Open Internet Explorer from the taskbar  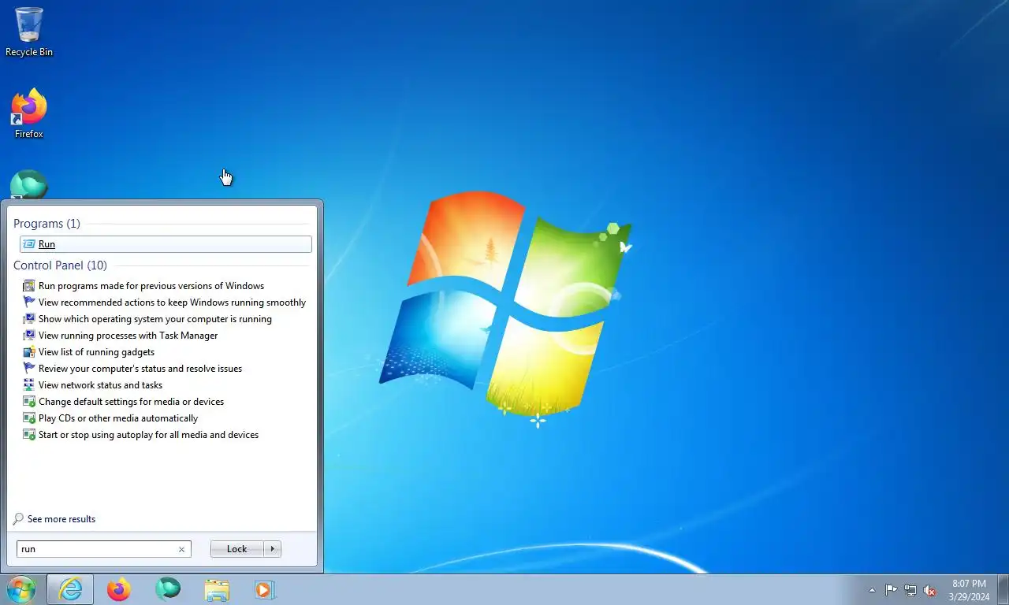tap(70, 589)
